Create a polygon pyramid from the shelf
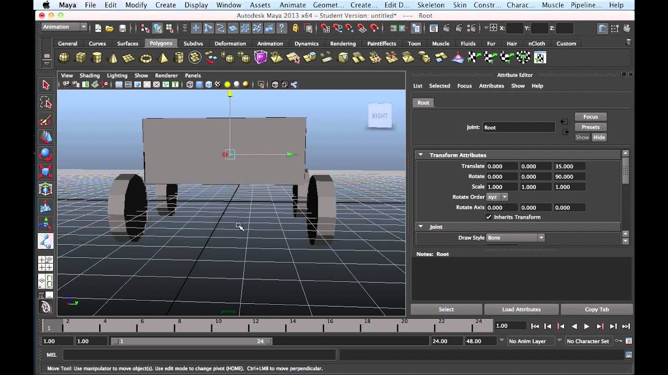Viewport: 668px width, 375px height. coord(162,58)
